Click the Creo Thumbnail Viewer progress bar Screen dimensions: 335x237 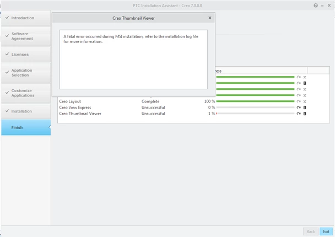(x=255, y=114)
